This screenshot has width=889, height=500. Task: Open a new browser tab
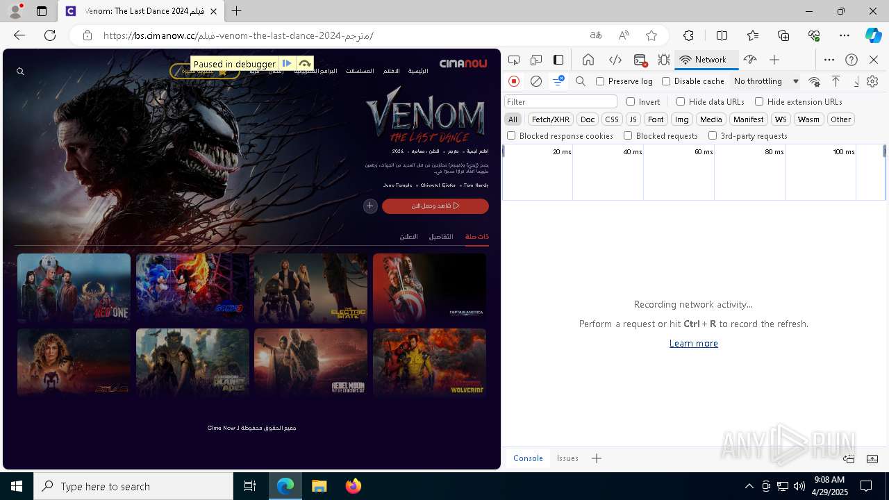pos(236,11)
